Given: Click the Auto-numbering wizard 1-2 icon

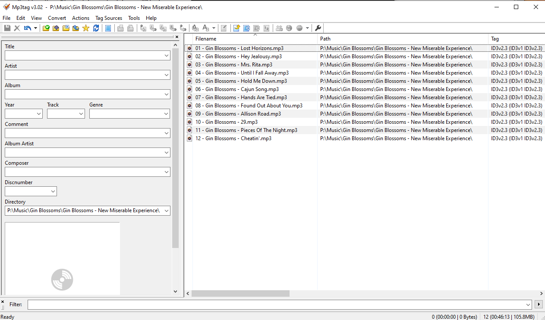Looking at the screenshot, I should point(267,28).
